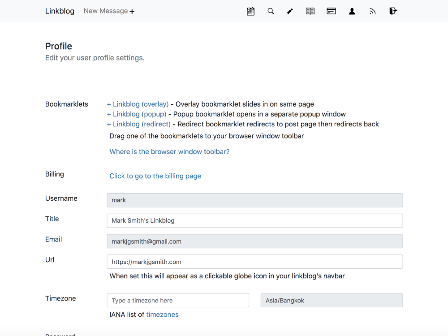This screenshot has width=448, height=336.
Task: Open 'Where is the browser window toolbar?' link
Action: point(169,152)
